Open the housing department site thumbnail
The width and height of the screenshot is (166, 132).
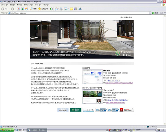pos(92,77)
